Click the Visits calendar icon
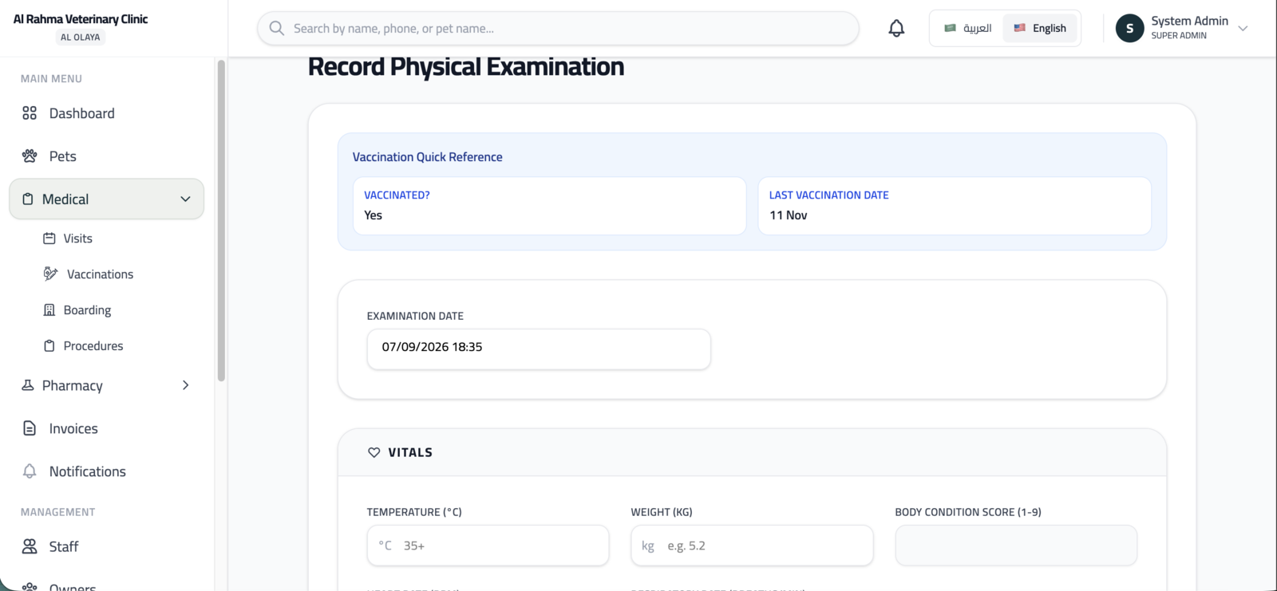This screenshot has width=1277, height=591. pos(49,238)
